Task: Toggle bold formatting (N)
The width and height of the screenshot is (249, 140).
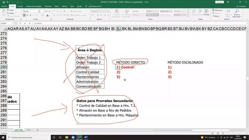Action: pyautogui.click(x=24, y=15)
